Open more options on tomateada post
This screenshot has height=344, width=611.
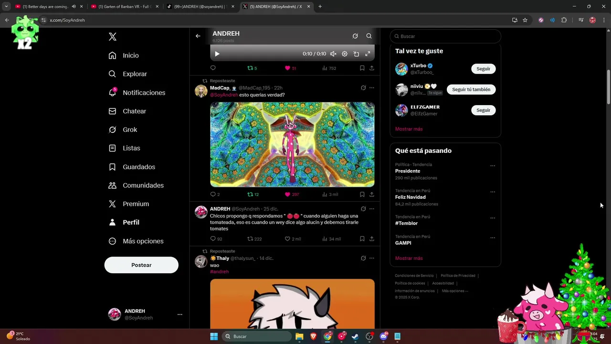pos(372,209)
